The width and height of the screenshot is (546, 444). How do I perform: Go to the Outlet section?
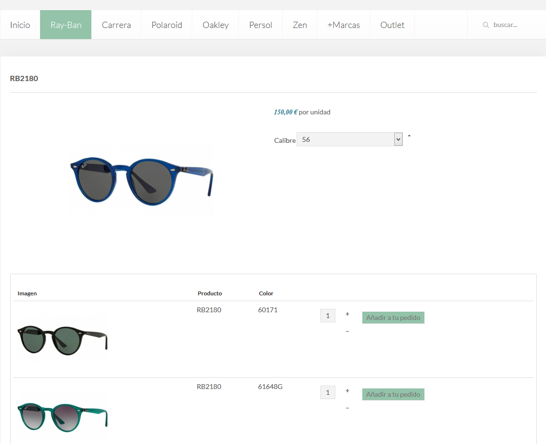(x=392, y=25)
